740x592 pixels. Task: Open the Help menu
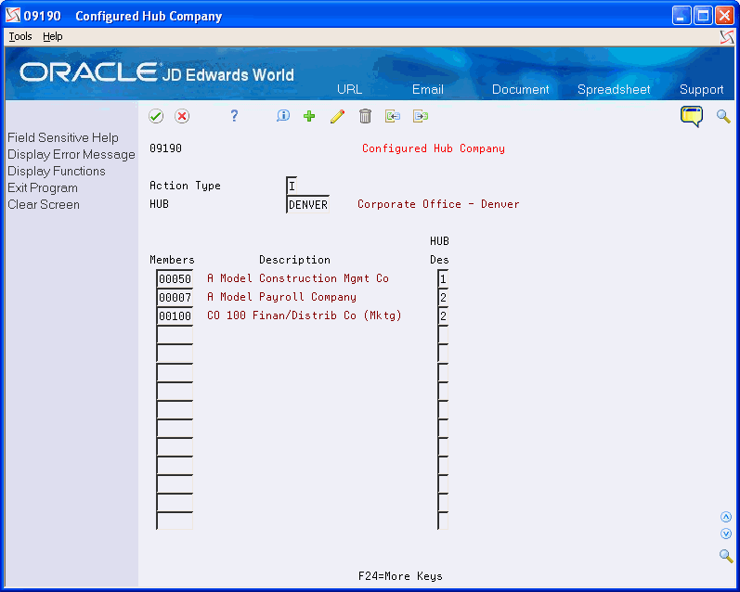coord(52,36)
